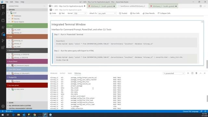Select bimlsnap_v2 under the Gold group
This screenshot has width=208, height=117.
pyautogui.click(x=18, y=41)
